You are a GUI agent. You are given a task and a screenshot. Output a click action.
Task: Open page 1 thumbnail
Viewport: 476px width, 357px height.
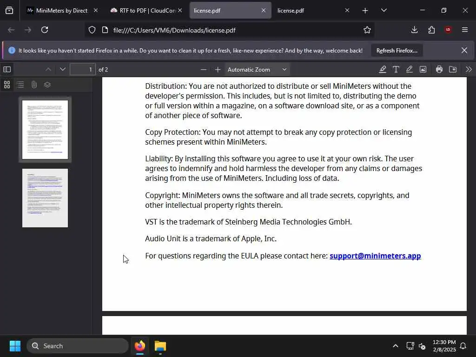coord(45,130)
